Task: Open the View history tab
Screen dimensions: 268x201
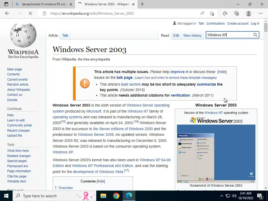Action: (192, 35)
